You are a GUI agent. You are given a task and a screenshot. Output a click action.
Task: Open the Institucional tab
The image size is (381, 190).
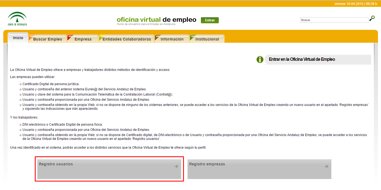(x=207, y=39)
